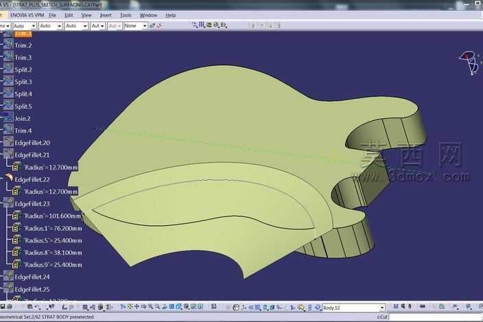This screenshot has height=322, width=483.
Task: Click the Measure Between icon
Action: 396,306
